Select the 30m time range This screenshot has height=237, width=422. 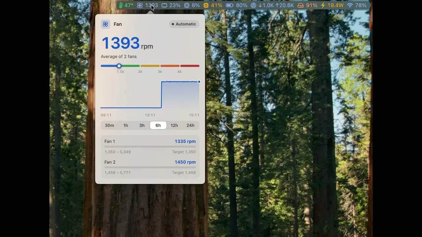[109, 125]
